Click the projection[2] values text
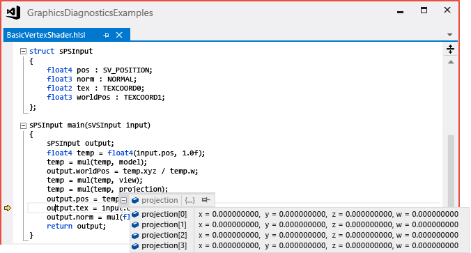 pyautogui.click(x=328, y=236)
